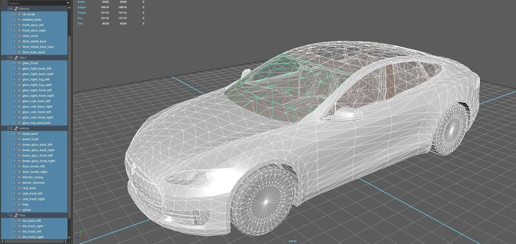Viewport: 516px width, 244px height.
Task: Collapse the Exterior group in outliner
Action: tap(11, 8)
